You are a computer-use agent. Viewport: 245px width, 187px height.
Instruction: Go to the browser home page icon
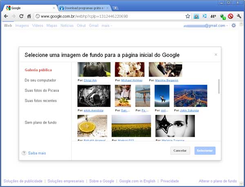pyautogui.click(x=29, y=16)
